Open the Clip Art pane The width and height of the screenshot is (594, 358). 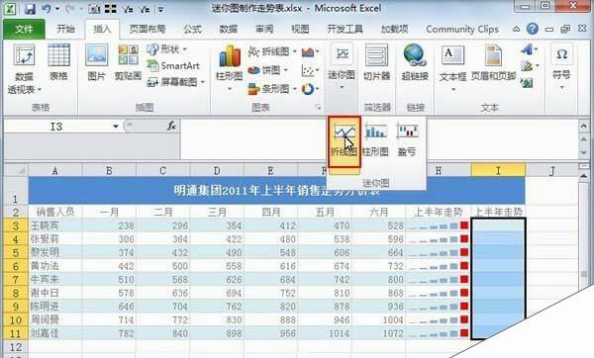(x=128, y=63)
